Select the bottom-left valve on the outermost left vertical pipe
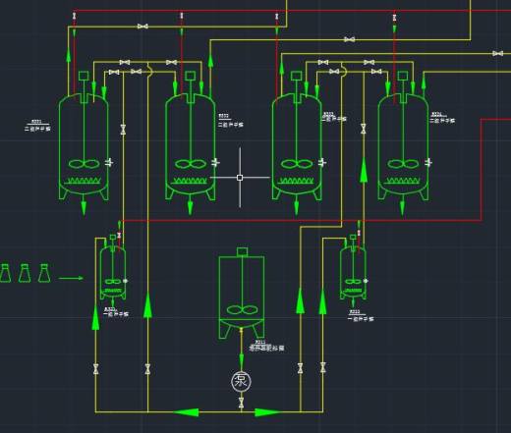 tap(95, 369)
